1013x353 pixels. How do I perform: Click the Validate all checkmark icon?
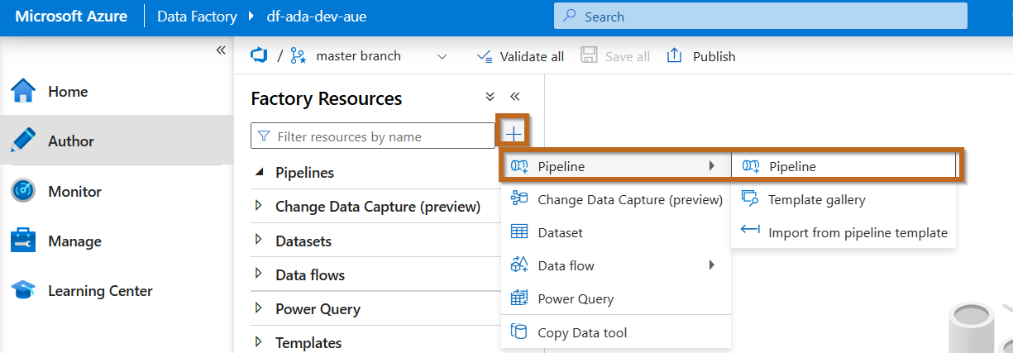pyautogui.click(x=485, y=56)
